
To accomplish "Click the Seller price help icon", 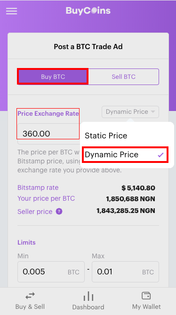I will [59, 212].
